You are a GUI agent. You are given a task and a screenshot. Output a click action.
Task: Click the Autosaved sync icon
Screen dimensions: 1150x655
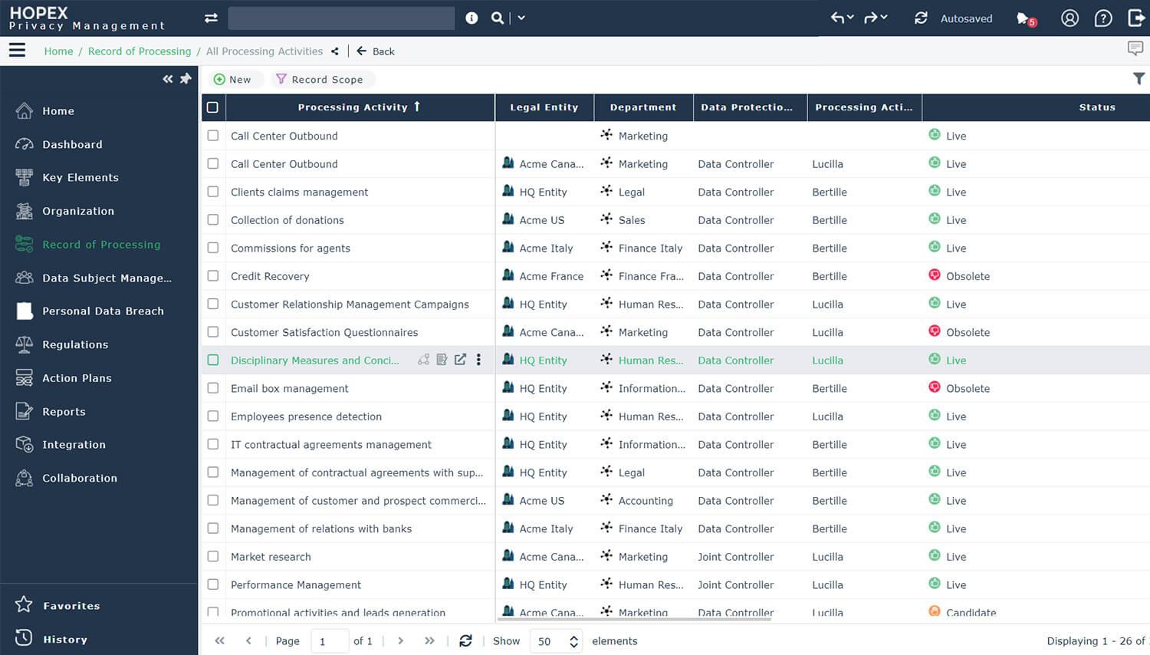coord(921,18)
